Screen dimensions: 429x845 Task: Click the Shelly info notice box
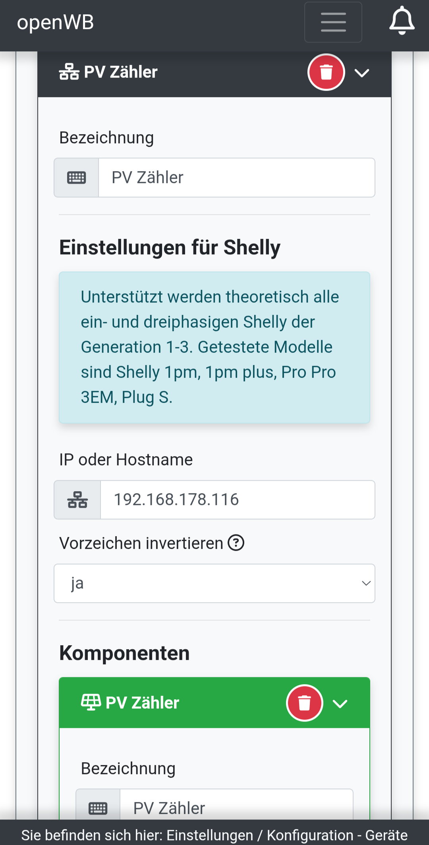(x=214, y=347)
